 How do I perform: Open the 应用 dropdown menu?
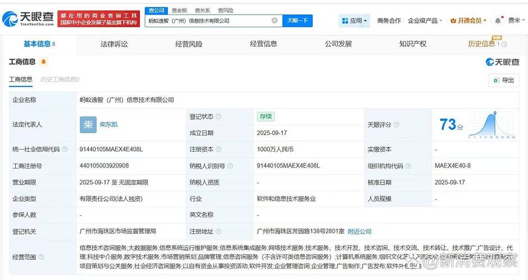[x=354, y=21]
